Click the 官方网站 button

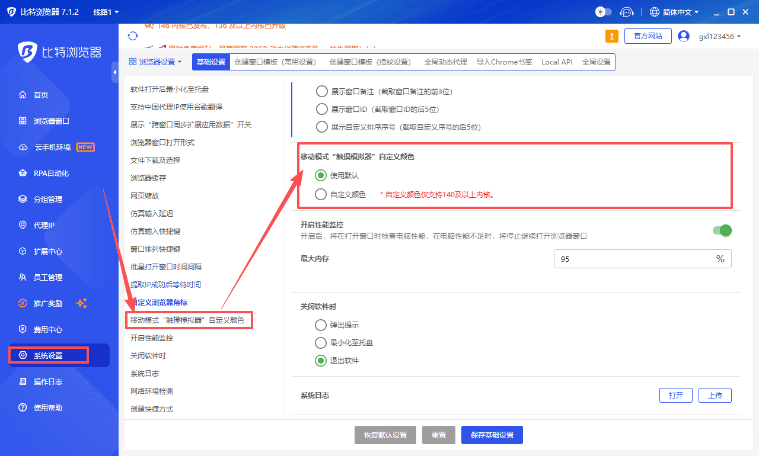[x=648, y=36]
